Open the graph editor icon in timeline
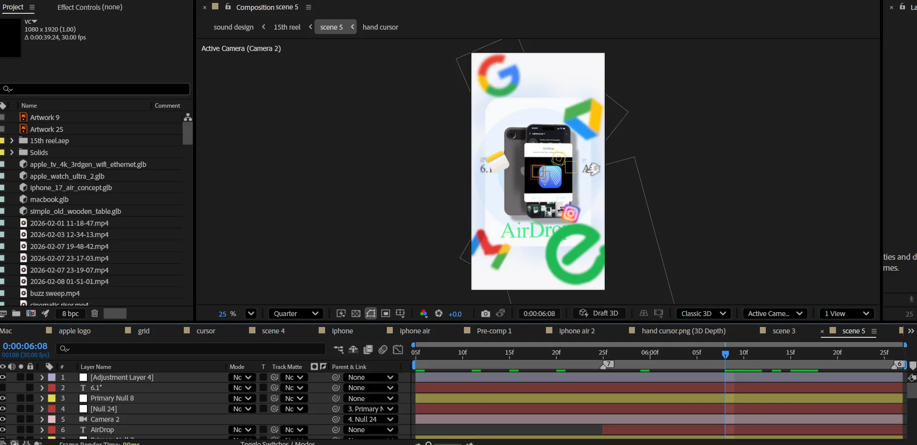Screen dimensions: 917x445 (x=398, y=350)
